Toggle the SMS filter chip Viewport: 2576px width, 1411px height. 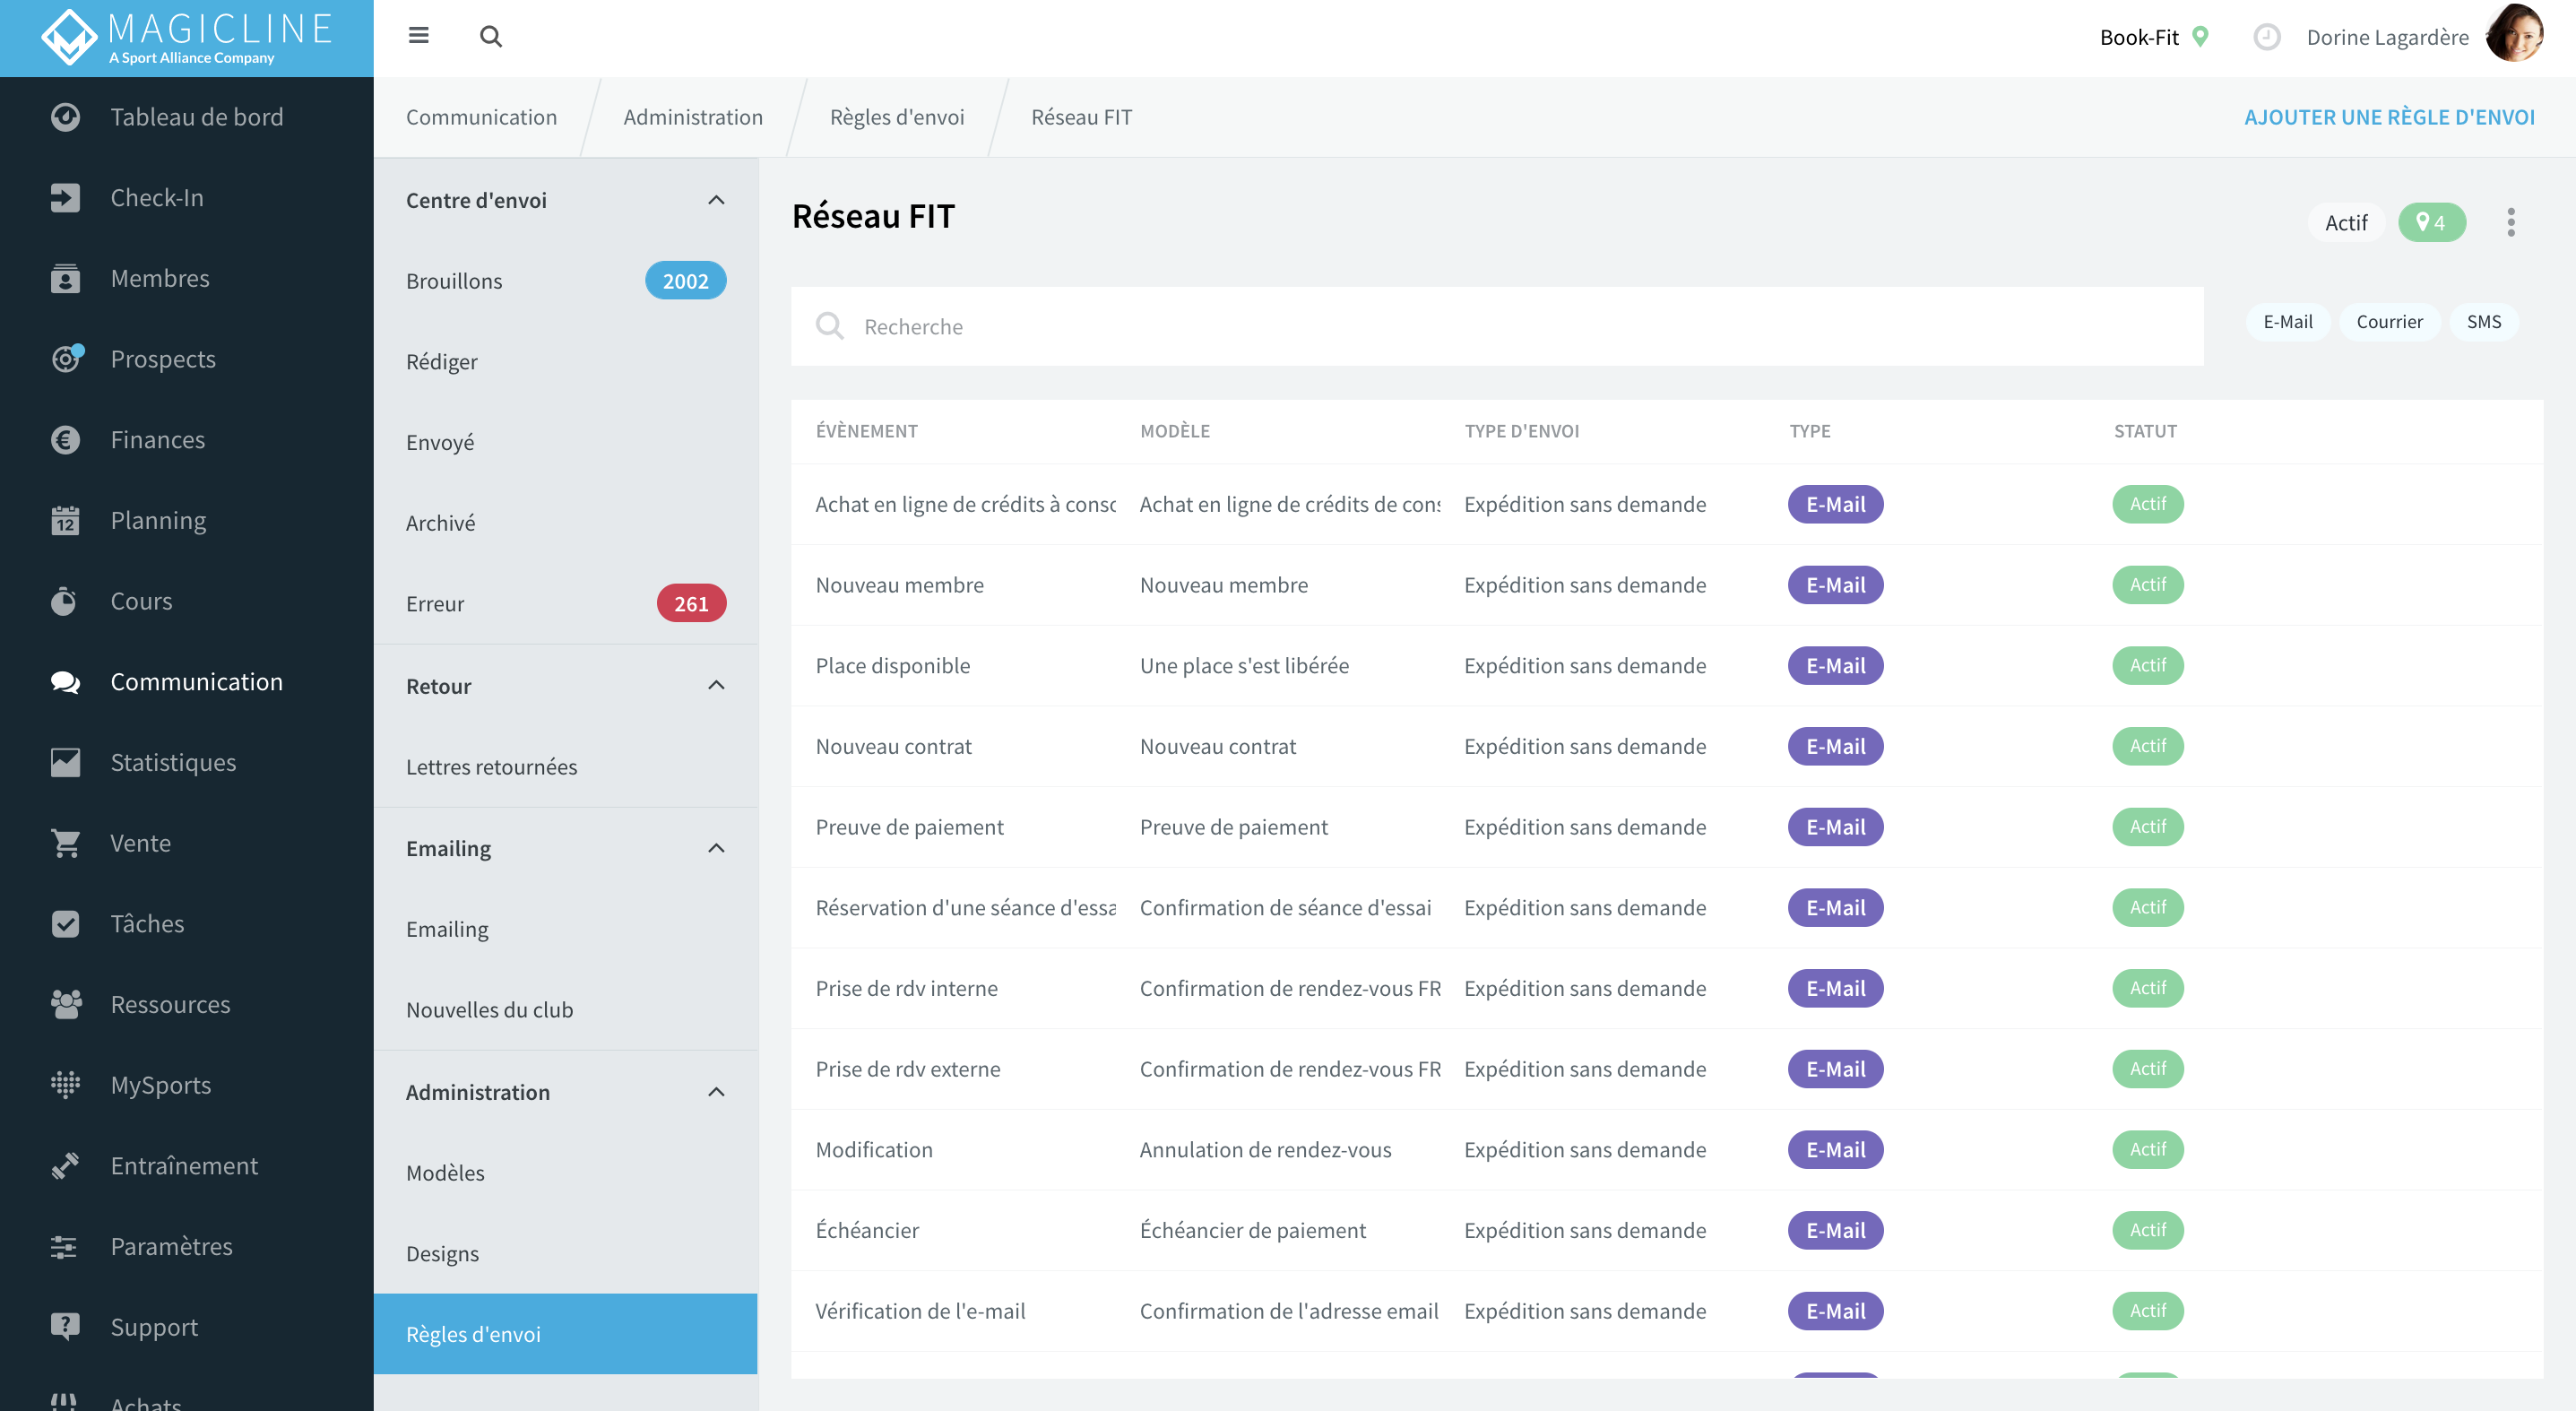(x=2483, y=322)
